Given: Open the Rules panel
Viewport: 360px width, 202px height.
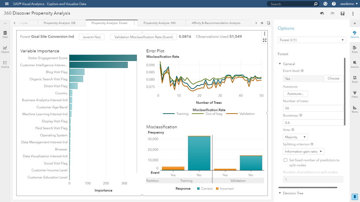Looking at the screenshot, I should (x=355, y=79).
